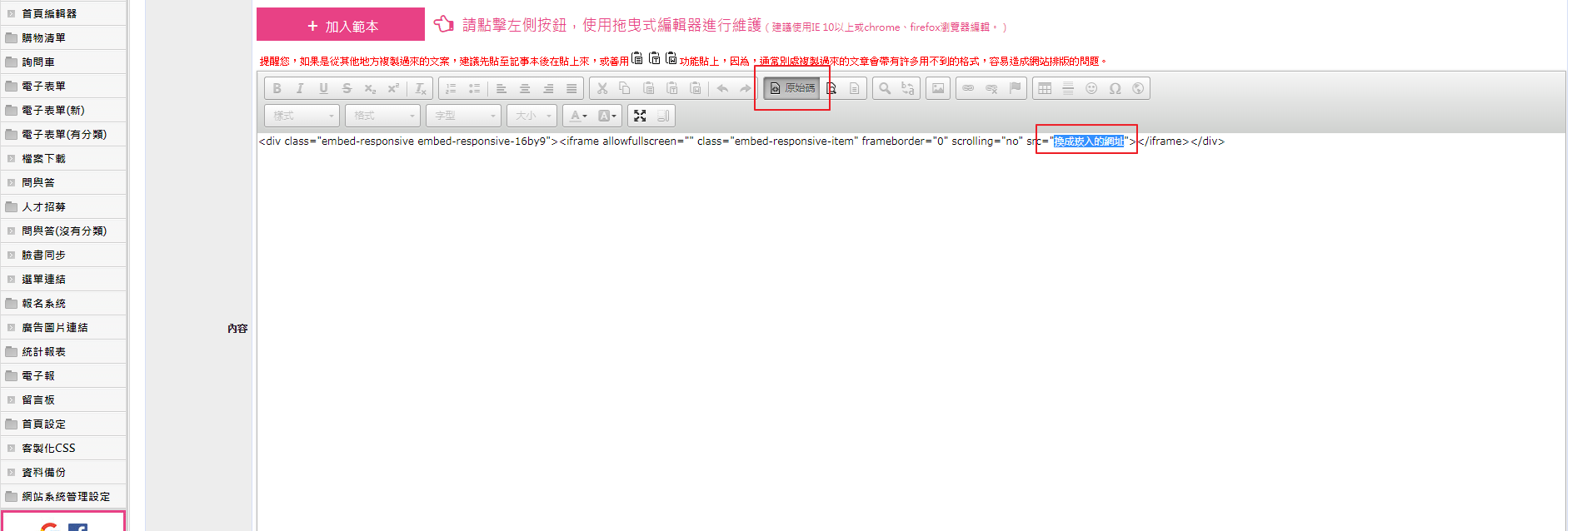1582x531 pixels.
Task: Open 網站系統管理設定 in the sidebar
Action: 65,496
